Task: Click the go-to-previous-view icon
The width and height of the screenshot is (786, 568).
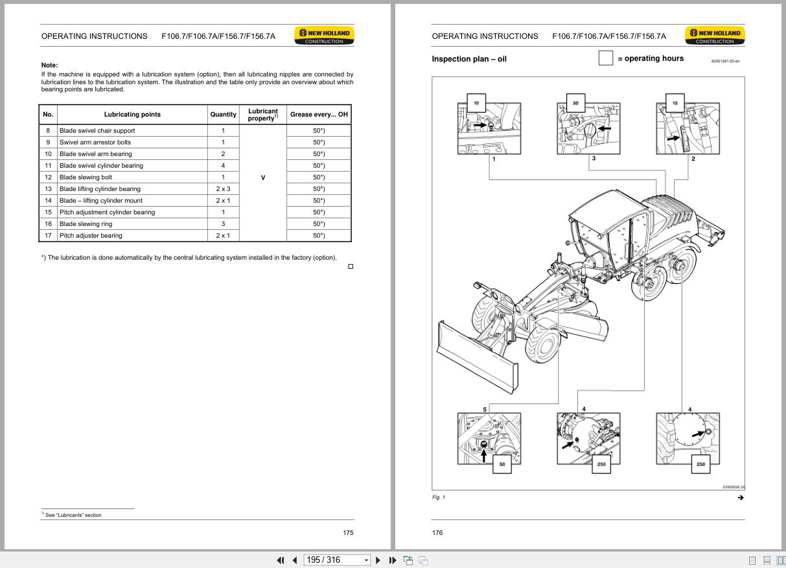Action: coord(408,560)
